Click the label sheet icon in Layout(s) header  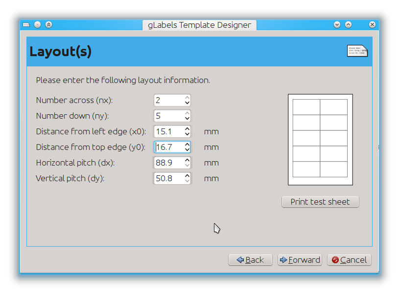pos(357,51)
